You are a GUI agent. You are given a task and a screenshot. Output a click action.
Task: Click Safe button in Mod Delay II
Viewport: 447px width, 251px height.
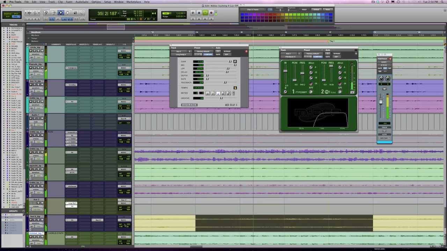[x=218, y=54]
